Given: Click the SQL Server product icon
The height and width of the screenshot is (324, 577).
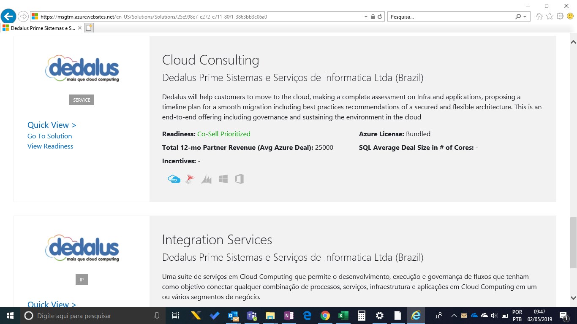Looking at the screenshot, I should click(x=190, y=179).
